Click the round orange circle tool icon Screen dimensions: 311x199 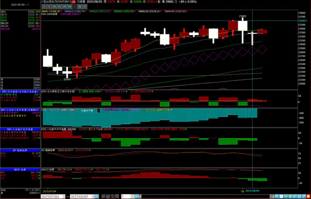click(281, 196)
